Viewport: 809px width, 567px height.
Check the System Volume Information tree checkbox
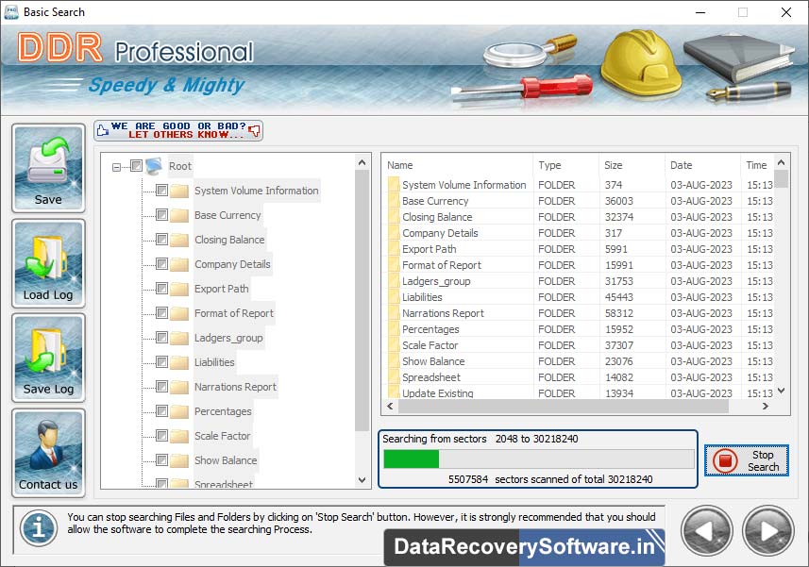pos(161,191)
